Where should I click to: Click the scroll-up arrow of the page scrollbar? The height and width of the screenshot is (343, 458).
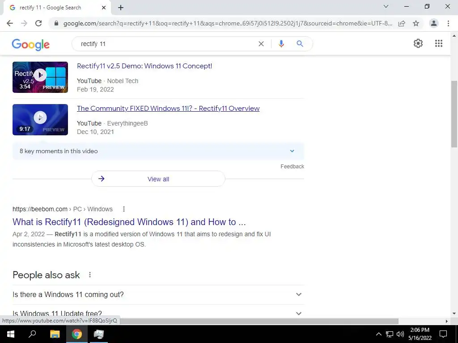[454, 36]
